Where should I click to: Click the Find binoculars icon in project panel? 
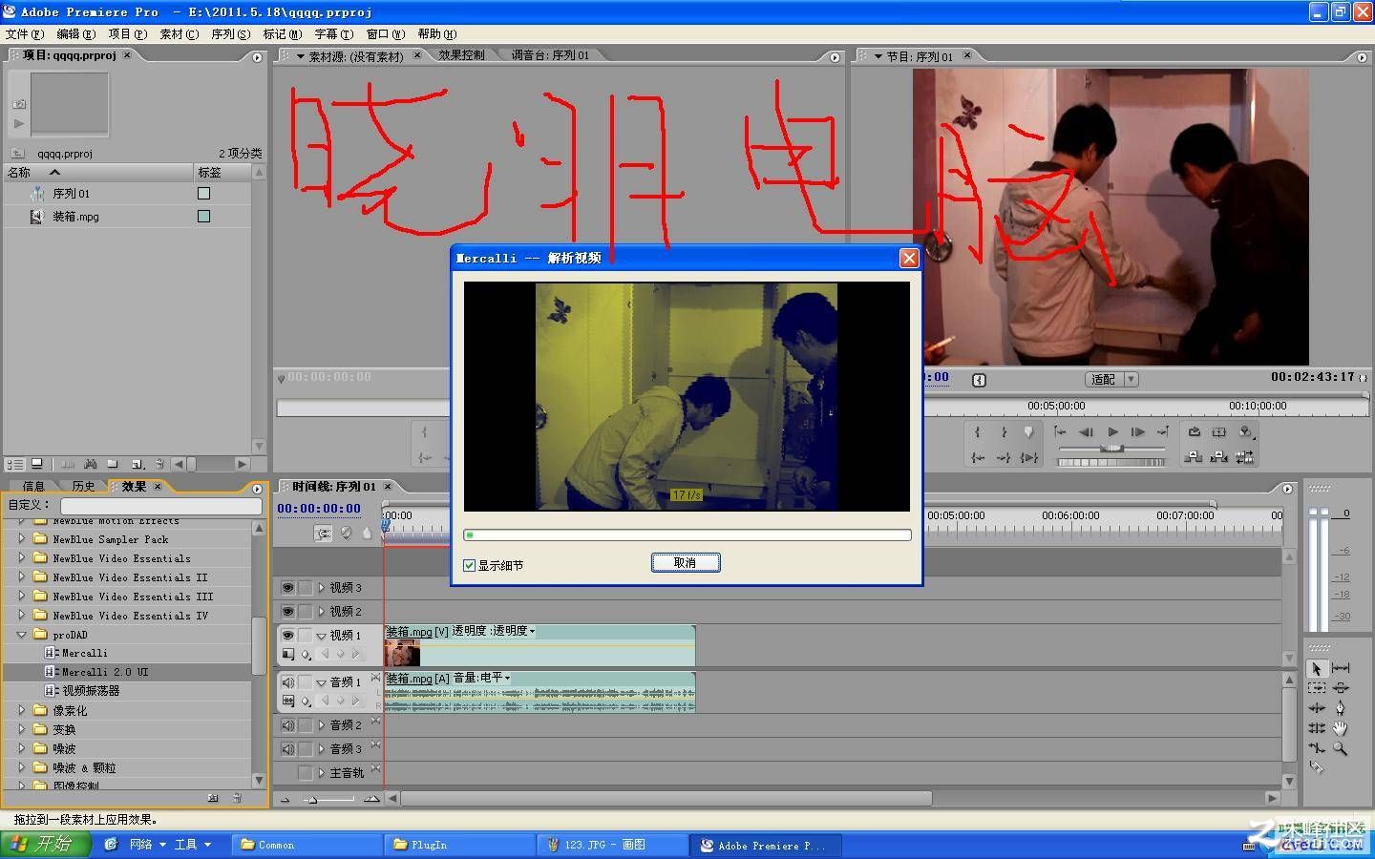pyautogui.click(x=90, y=464)
